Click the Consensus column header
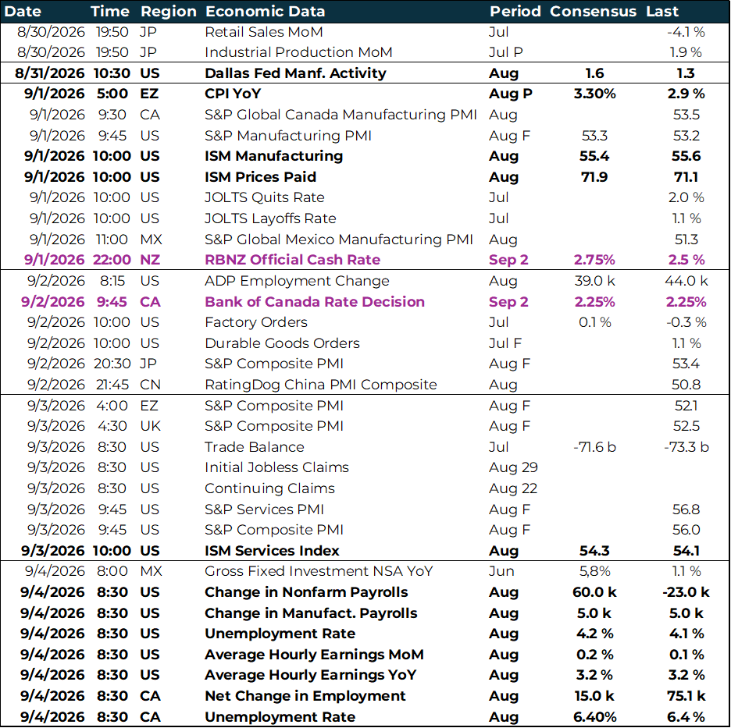The width and height of the screenshot is (731, 728). [593, 11]
